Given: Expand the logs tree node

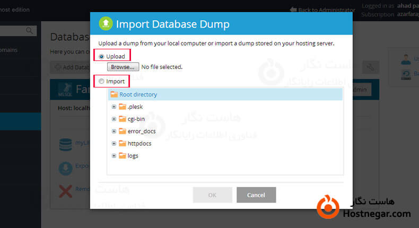Looking at the screenshot, I should pyautogui.click(x=114, y=155).
